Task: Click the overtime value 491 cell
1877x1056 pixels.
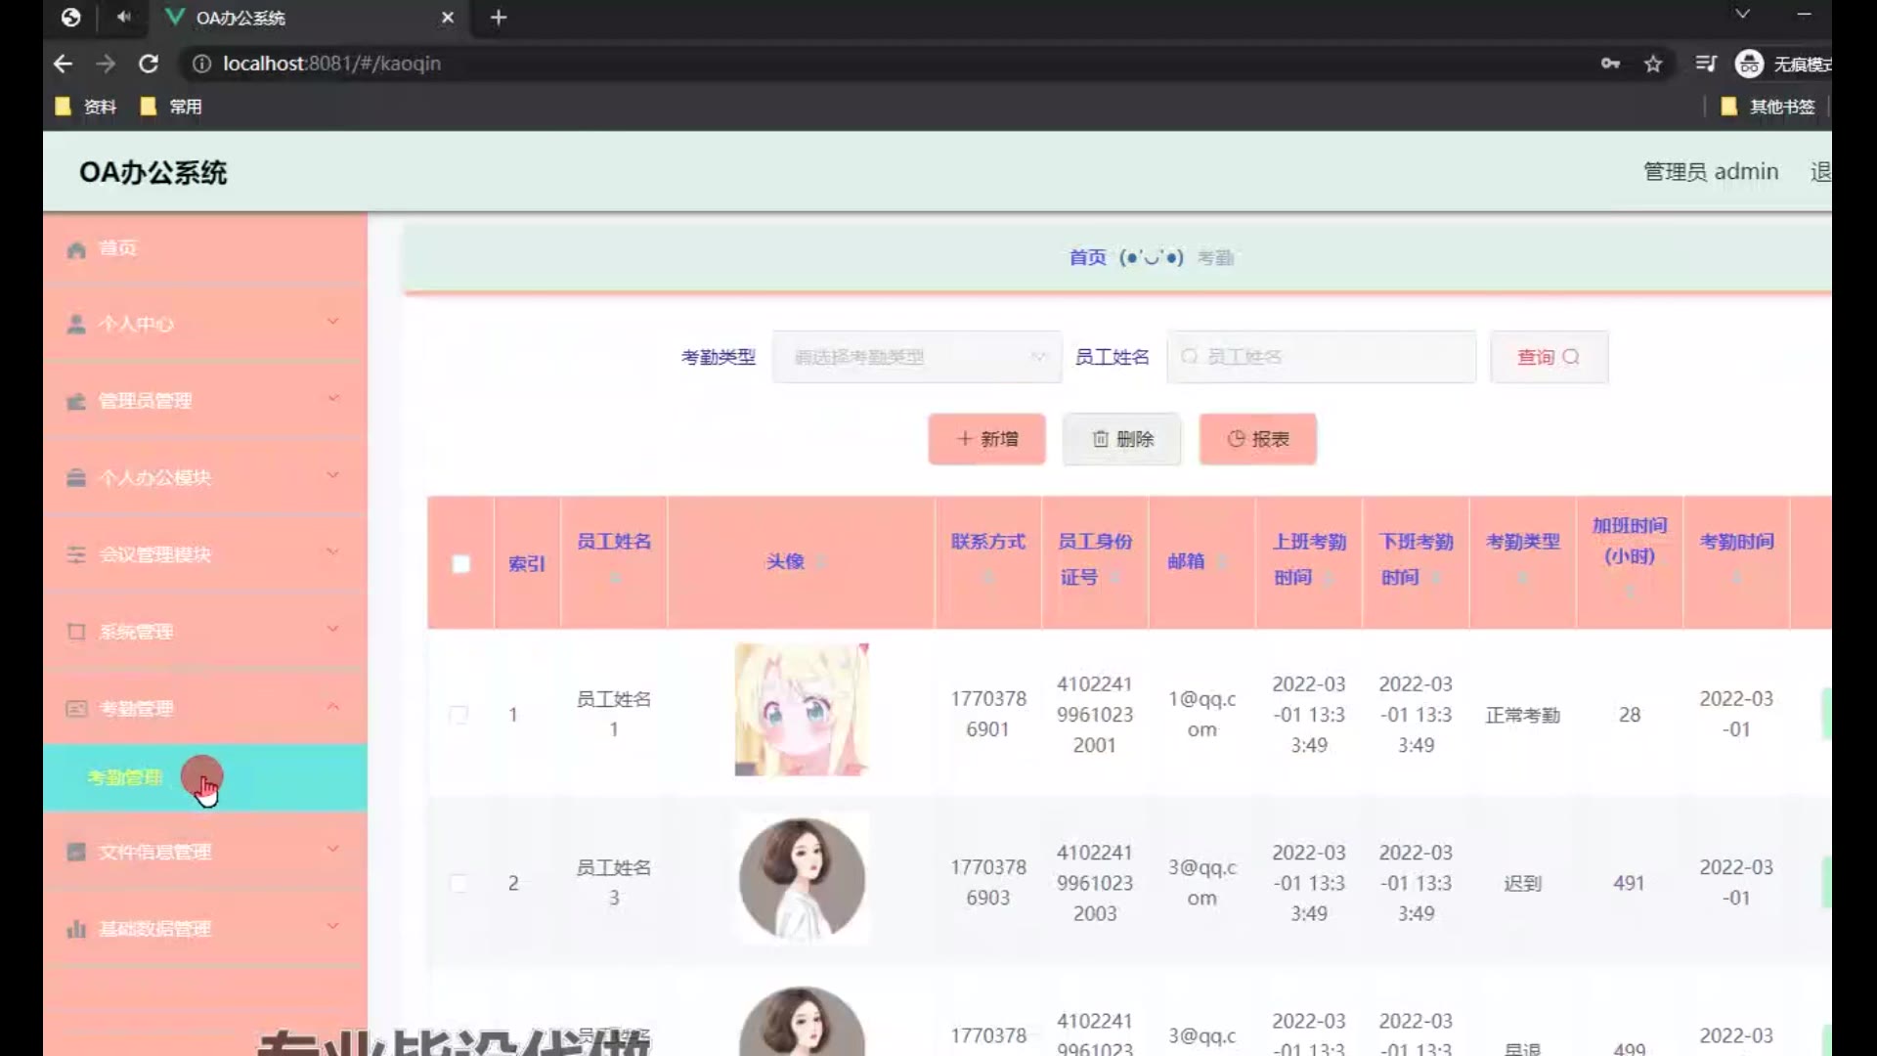Action: [1629, 883]
